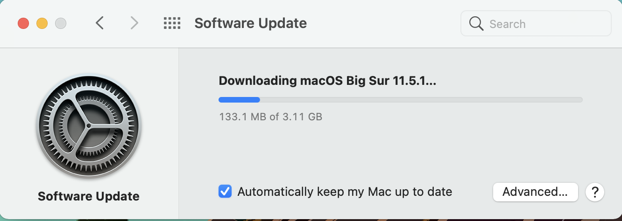
Task: Click the forward navigation chevron
Action: tap(134, 23)
